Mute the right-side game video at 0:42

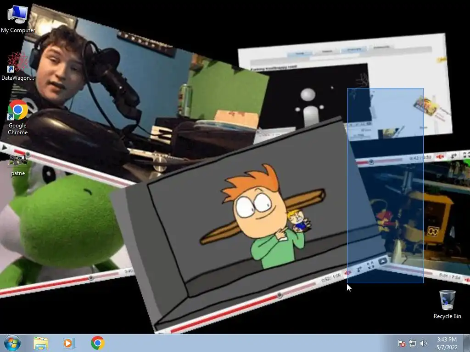tap(440, 157)
